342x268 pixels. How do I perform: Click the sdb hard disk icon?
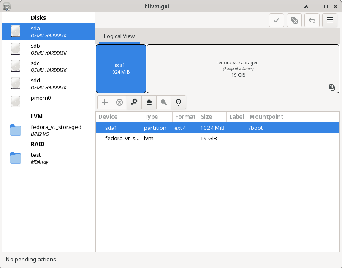click(16, 49)
